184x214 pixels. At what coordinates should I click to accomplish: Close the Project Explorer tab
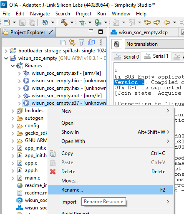coord(51,32)
